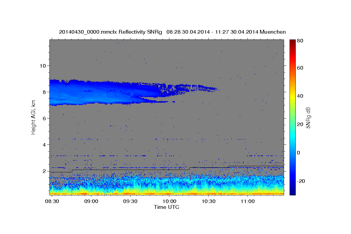Click the SNRg dB colorbar title
The image size is (351, 234).
click(x=308, y=117)
